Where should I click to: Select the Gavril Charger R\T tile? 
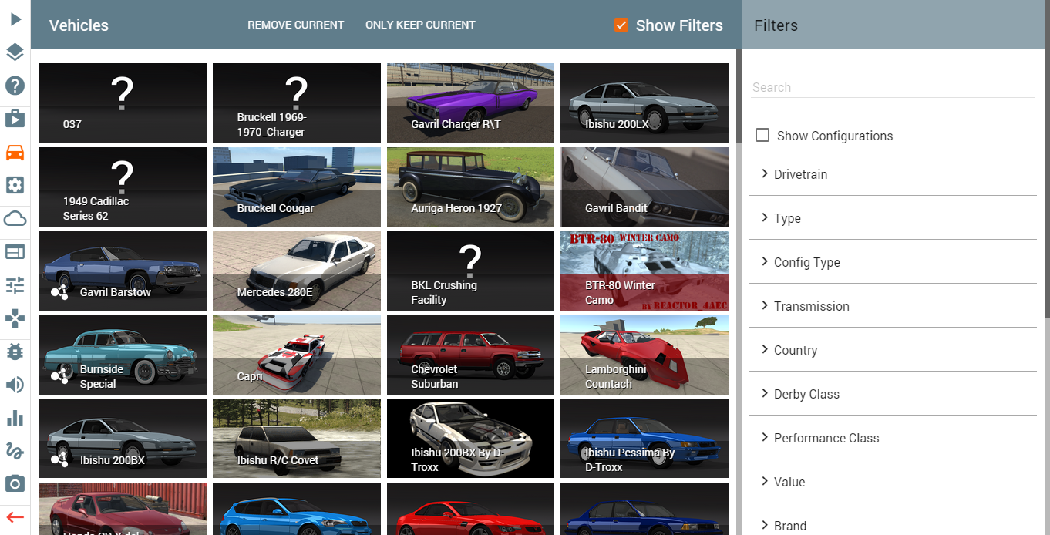click(x=470, y=103)
